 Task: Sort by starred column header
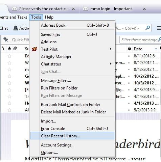coord(9,49)
